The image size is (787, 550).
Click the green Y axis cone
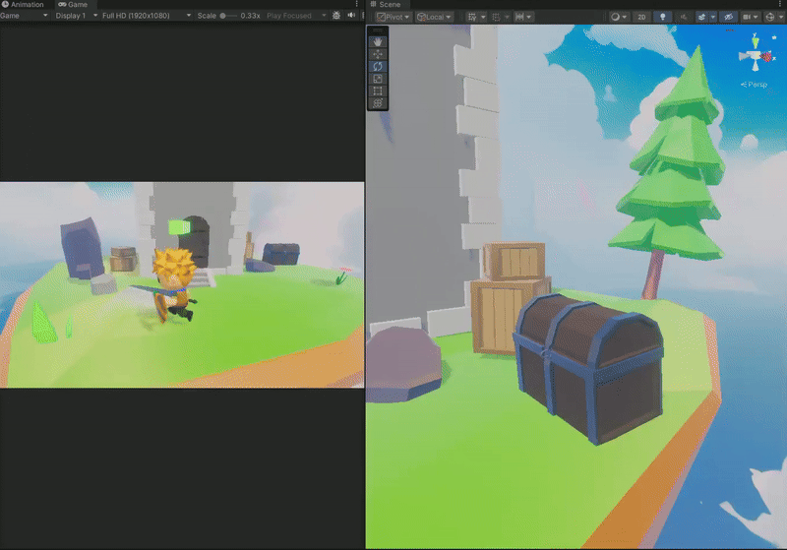click(756, 41)
